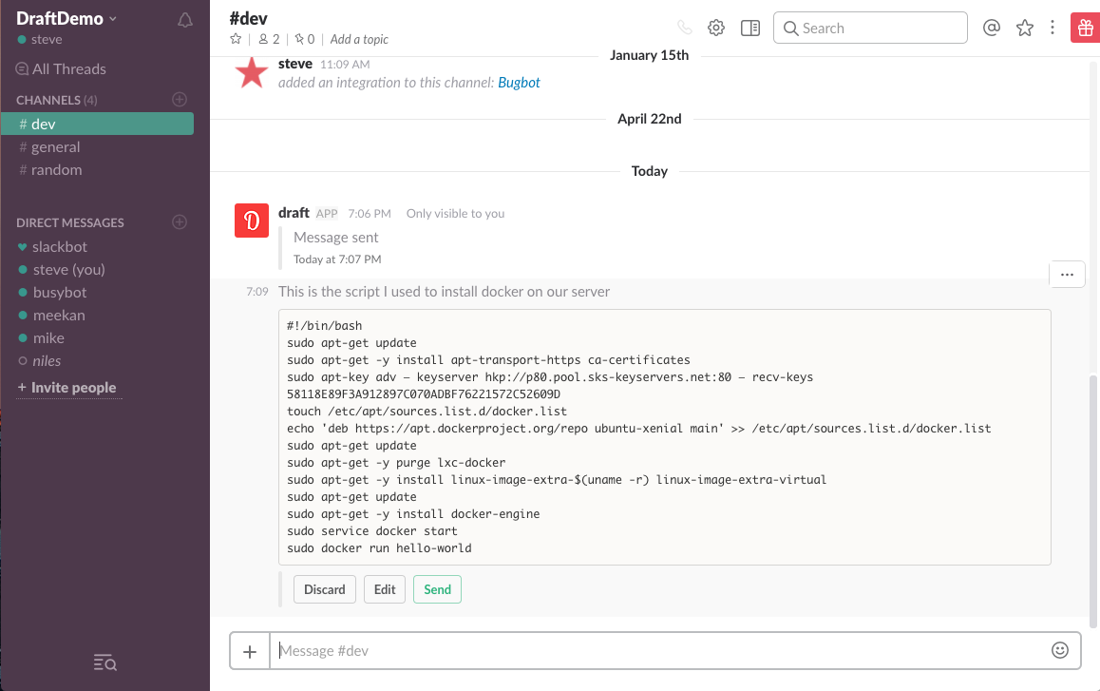Open All Threads view
This screenshot has width=1100, height=691.
61,68
